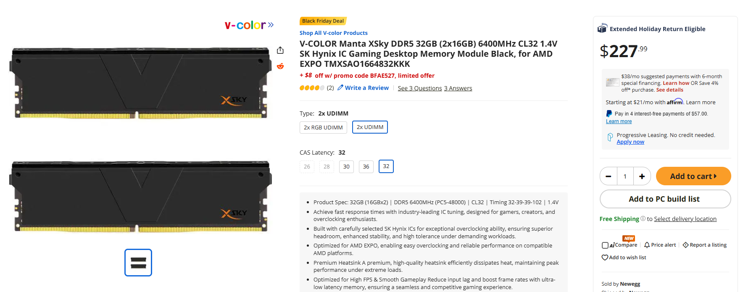
Task: Click the Price alert bell icon
Action: point(647,245)
